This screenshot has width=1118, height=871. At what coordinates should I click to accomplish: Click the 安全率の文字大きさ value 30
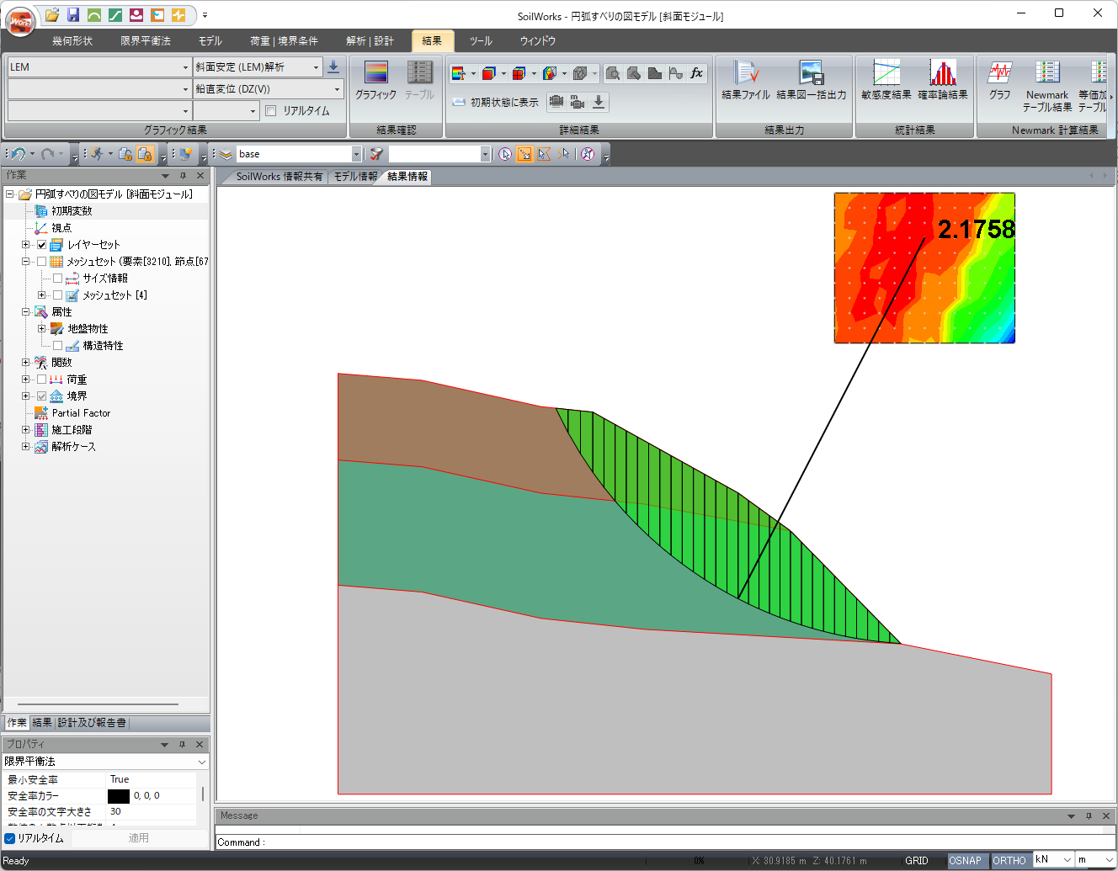pyautogui.click(x=152, y=812)
